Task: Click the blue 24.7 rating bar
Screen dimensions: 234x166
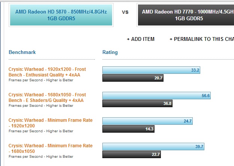Action: [147, 121]
